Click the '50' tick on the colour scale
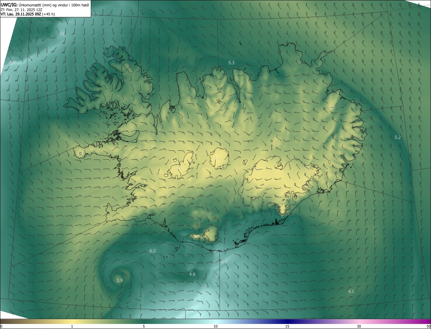Screen dimensions: 431x329 pyautogui.click(x=428, y=326)
